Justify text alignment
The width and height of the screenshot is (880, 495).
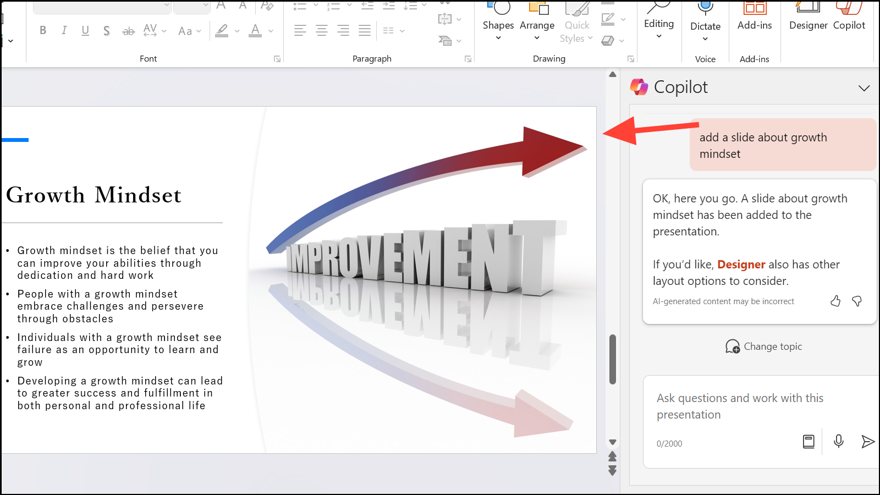(365, 31)
